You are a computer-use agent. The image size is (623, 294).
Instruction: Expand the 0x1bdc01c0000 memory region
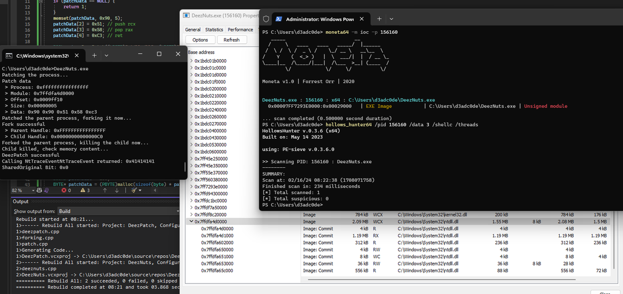pos(191,68)
